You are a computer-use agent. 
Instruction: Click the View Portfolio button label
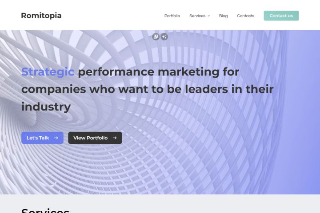90,138
